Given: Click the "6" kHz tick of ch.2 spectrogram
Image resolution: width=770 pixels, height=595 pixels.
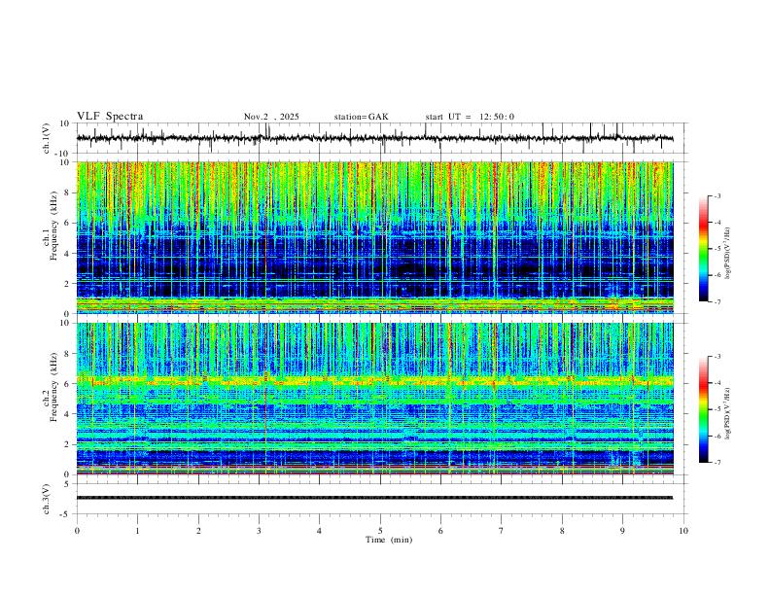Looking at the screenshot, I should click(68, 384).
